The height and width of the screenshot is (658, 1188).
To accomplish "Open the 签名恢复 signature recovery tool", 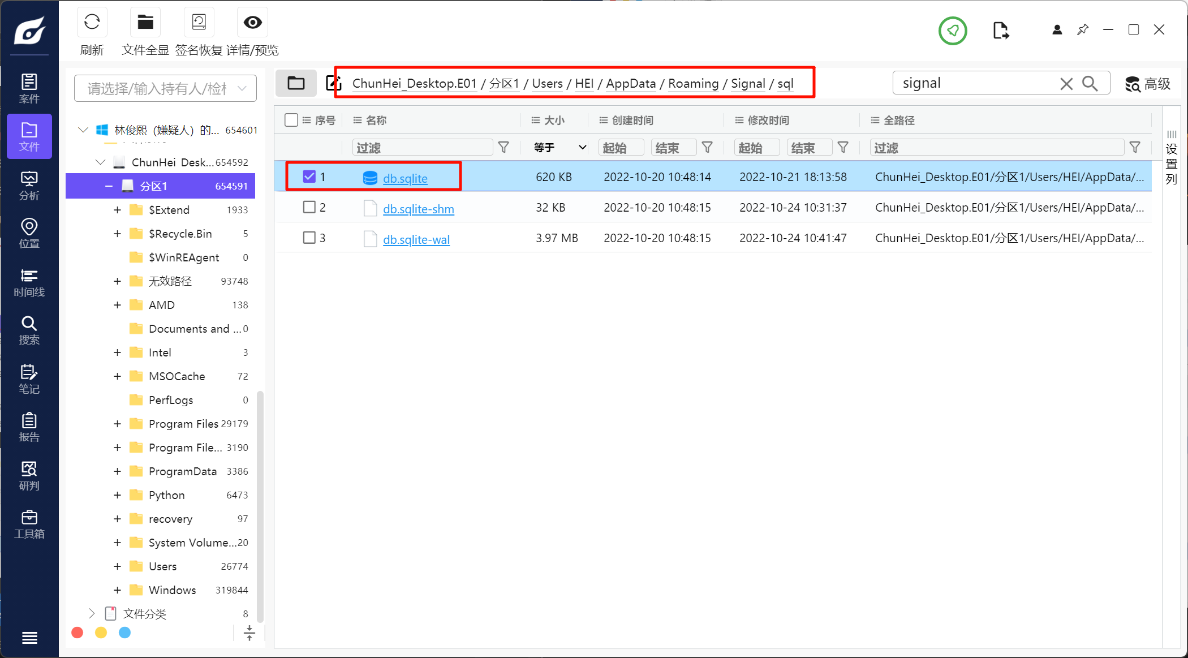I will coord(199,23).
